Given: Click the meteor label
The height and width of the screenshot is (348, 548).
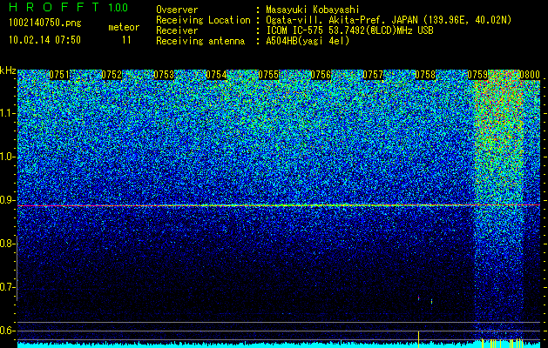Looking at the screenshot, I should (124, 27).
